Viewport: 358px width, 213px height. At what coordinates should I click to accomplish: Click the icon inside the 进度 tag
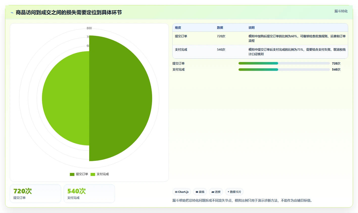click(x=213, y=192)
